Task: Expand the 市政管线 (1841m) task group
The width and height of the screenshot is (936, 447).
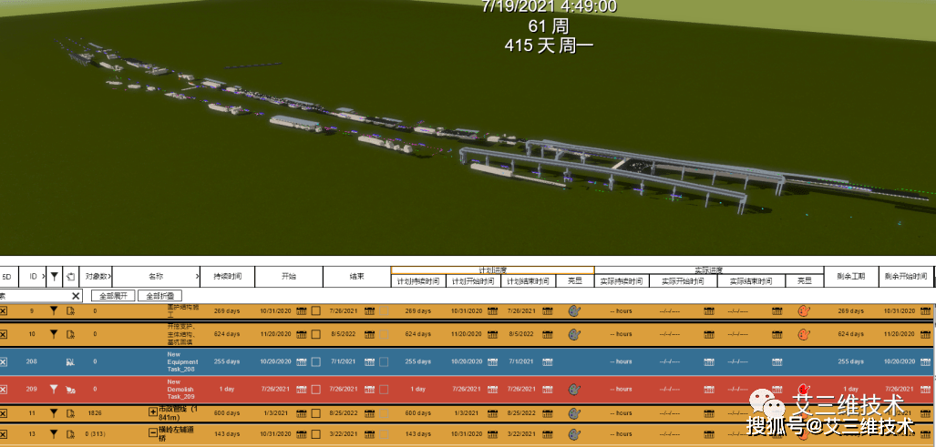Action: click(x=153, y=412)
